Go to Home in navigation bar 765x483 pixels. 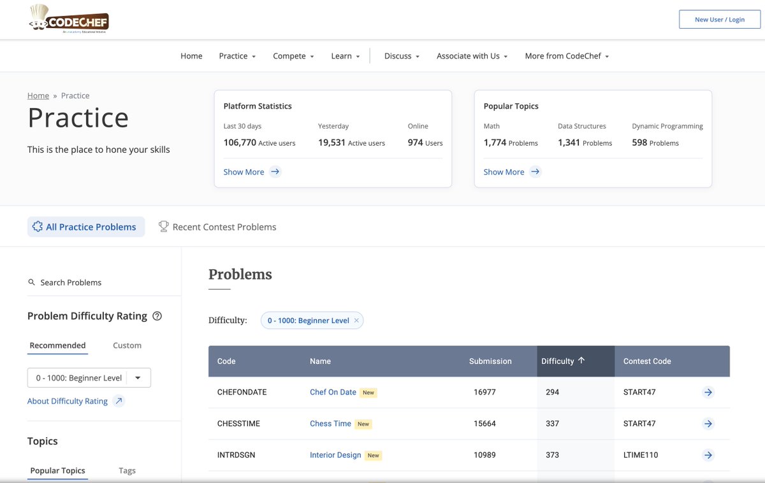191,56
